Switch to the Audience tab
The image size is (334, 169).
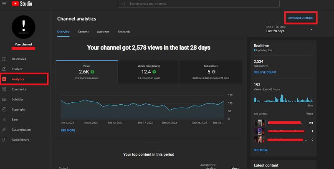[x=103, y=32]
